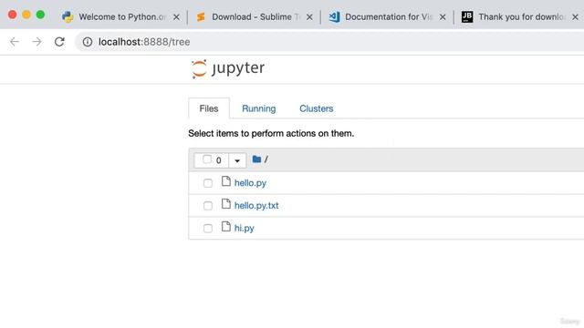The width and height of the screenshot is (584, 328).
Task: Select the Files tab
Action: 209,108
